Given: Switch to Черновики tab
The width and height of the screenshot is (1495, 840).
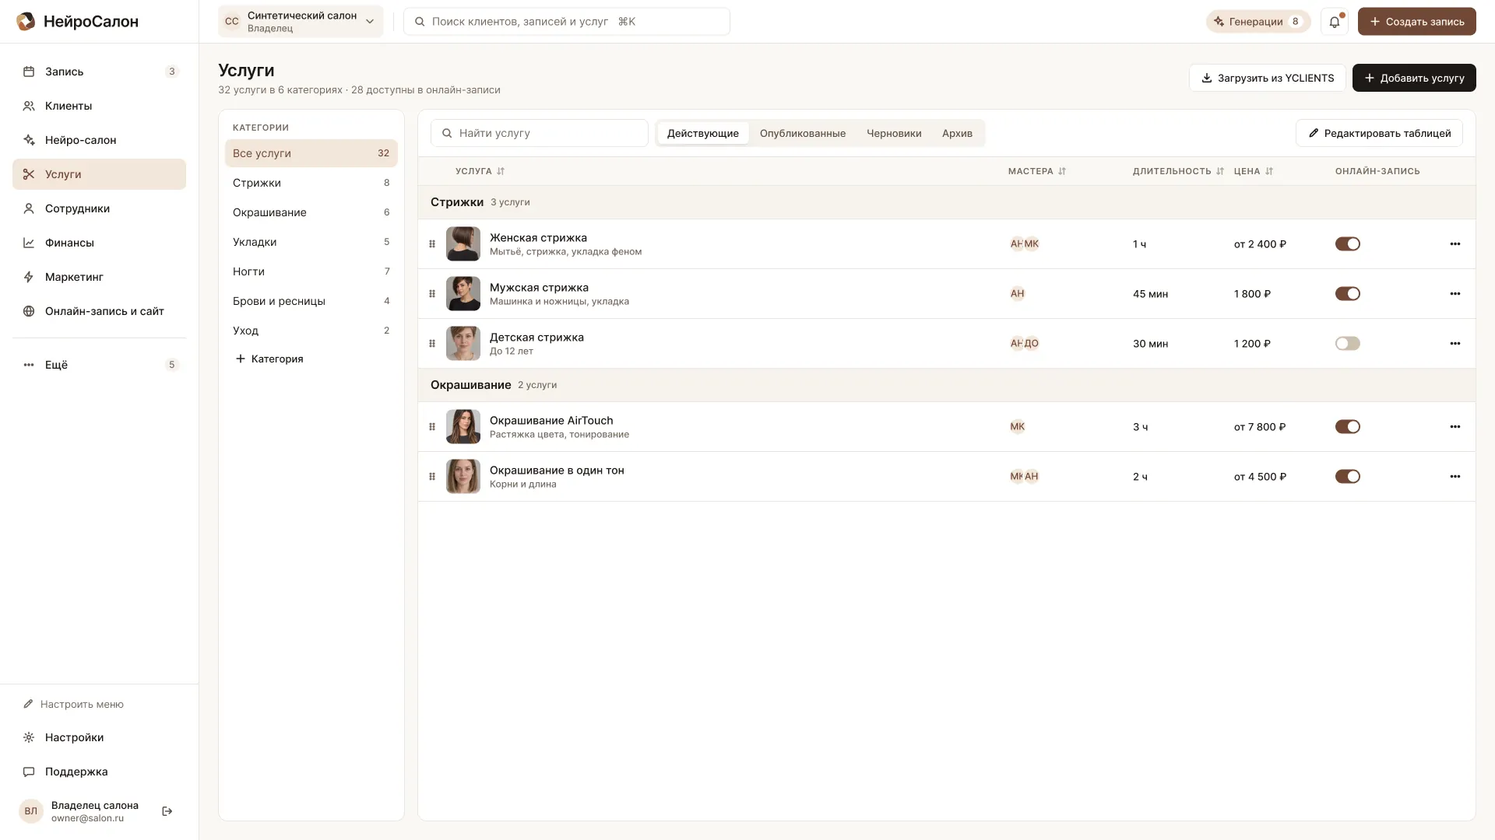Looking at the screenshot, I should coord(894,133).
